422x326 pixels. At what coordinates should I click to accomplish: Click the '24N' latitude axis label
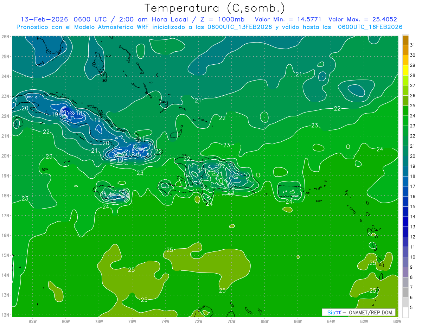(5, 76)
